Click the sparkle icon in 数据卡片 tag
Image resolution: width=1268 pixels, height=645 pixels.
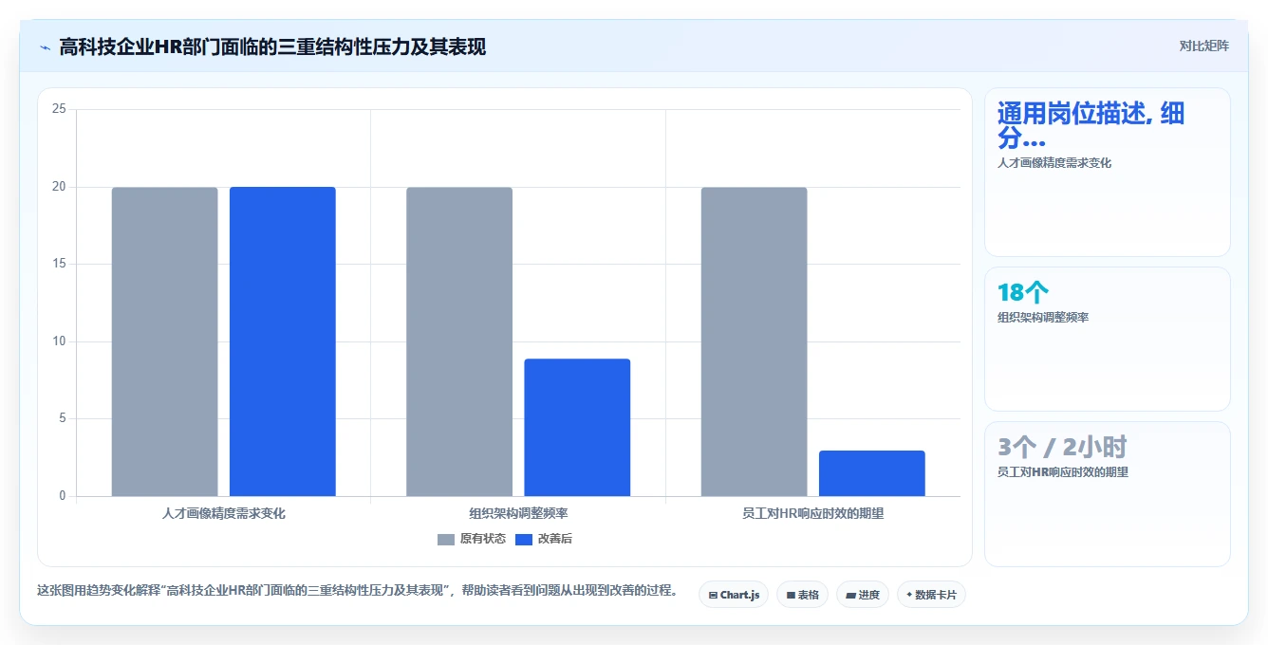click(909, 595)
